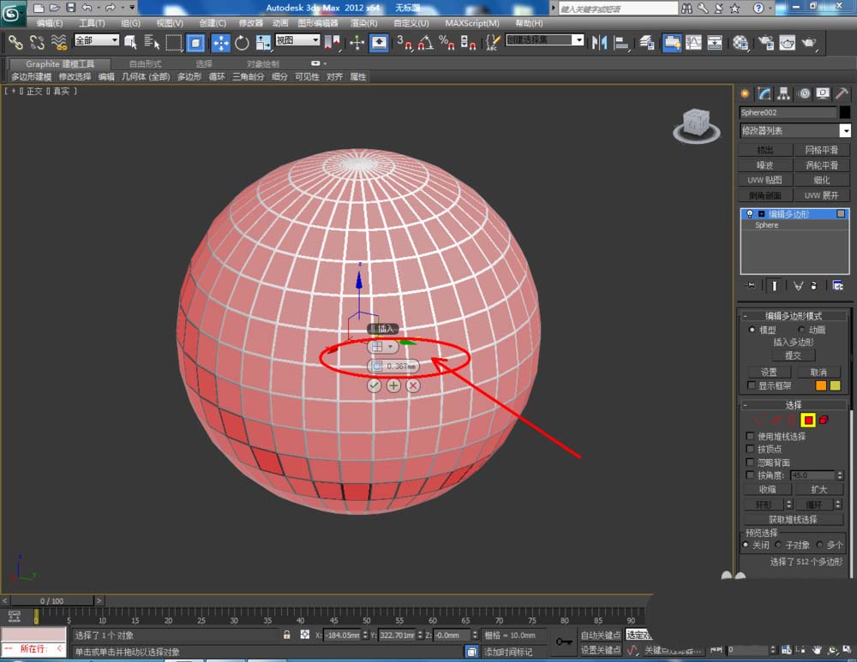Click the 扩大 grow selection button
Image resolution: width=857 pixels, height=662 pixels.
pyautogui.click(x=818, y=489)
